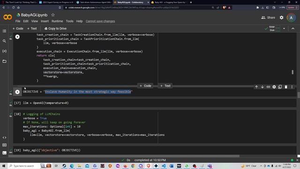The height and width of the screenshot is (169, 300).
Task: Click the llm = OpenAI(temperature=0) line
Action: coord(46,103)
